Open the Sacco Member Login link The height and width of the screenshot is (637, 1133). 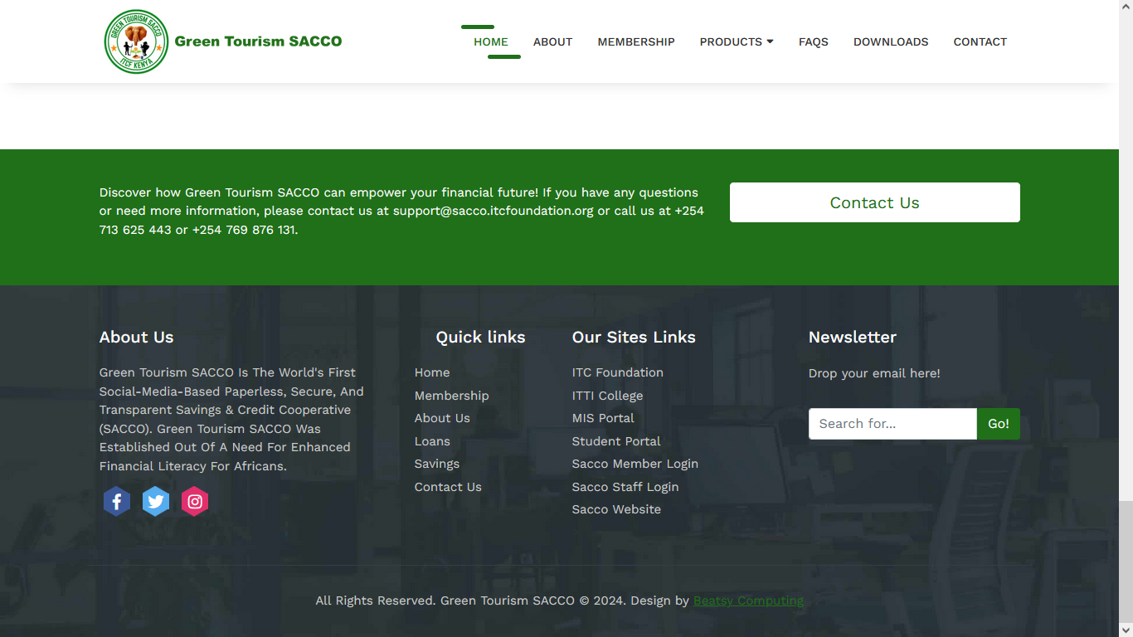click(635, 464)
